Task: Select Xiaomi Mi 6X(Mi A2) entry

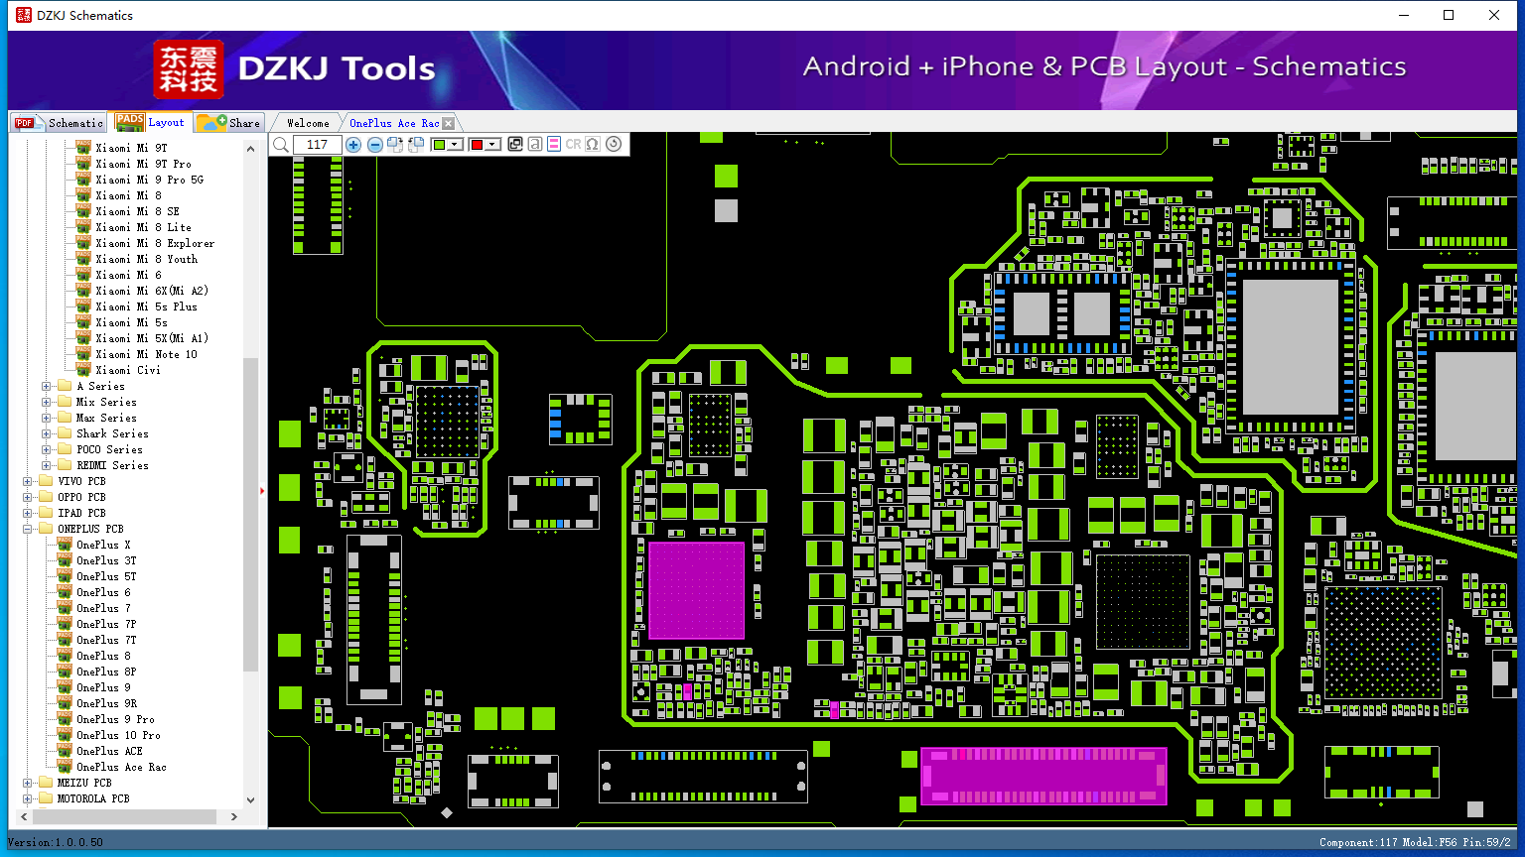Action: coord(152,291)
